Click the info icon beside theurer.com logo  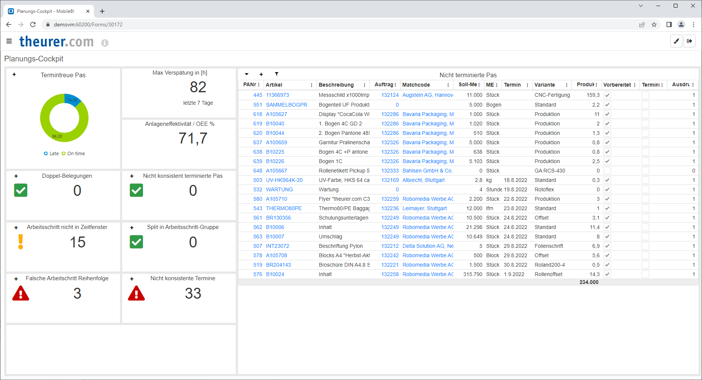105,43
